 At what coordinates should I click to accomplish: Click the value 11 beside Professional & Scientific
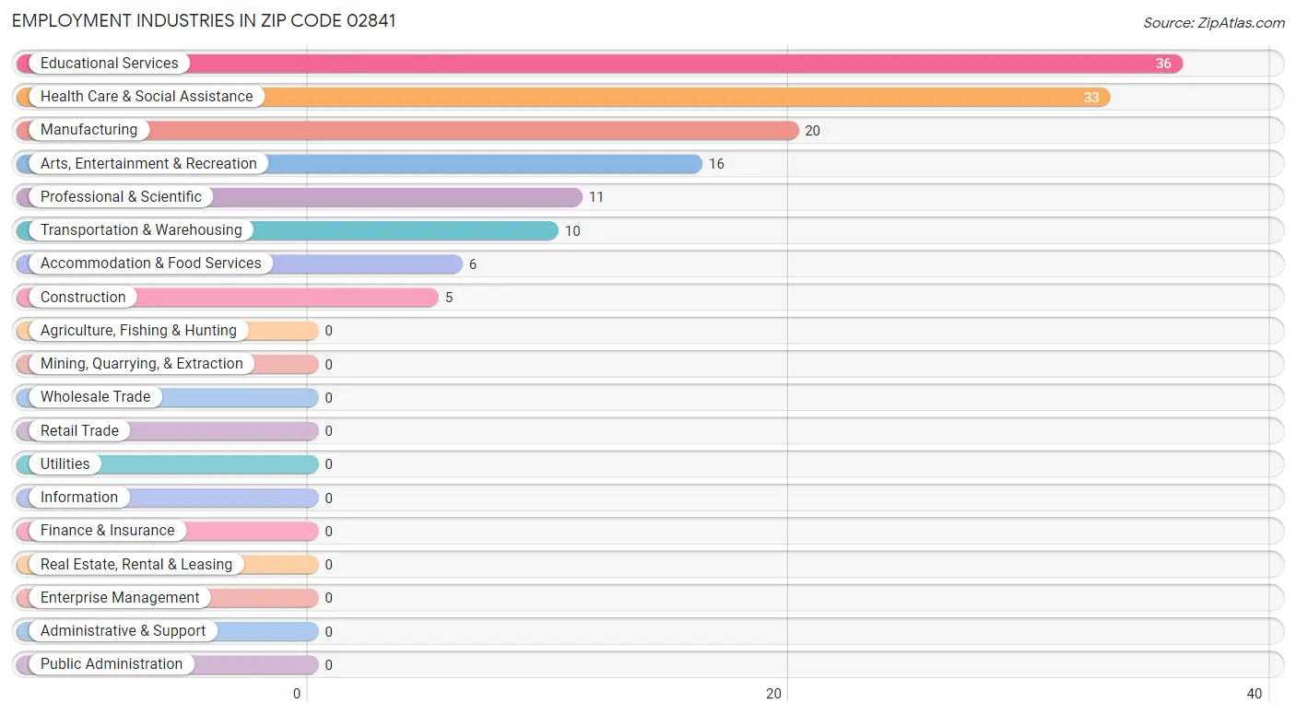tap(596, 197)
